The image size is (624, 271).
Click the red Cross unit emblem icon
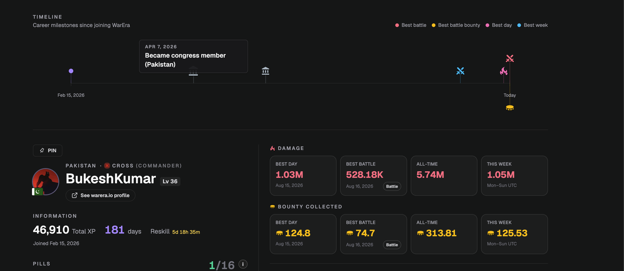coord(107,165)
